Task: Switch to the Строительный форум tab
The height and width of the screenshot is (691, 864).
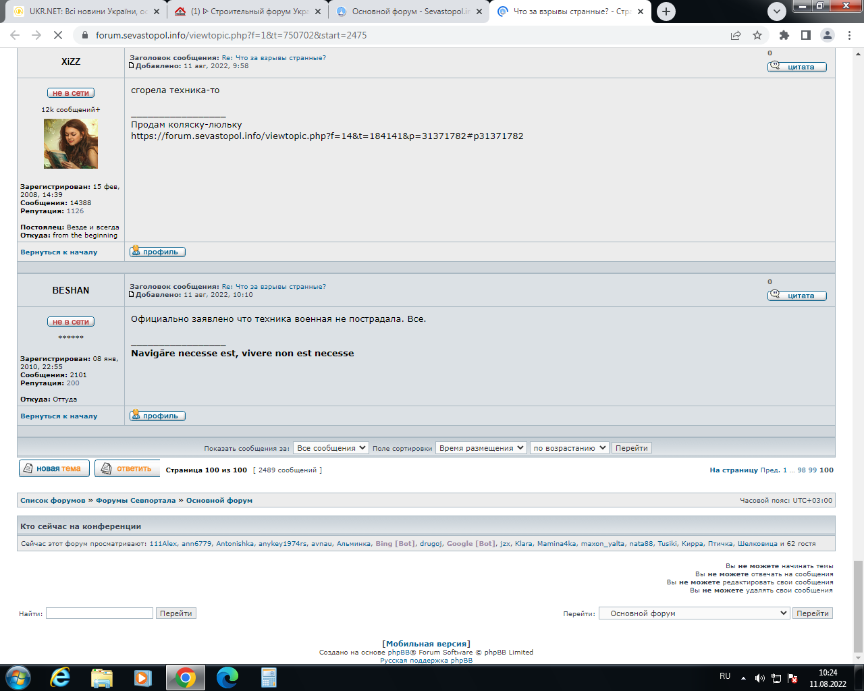Action: point(248,11)
